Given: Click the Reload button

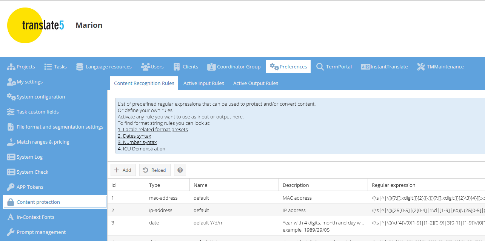Looking at the screenshot, I should pyautogui.click(x=155, y=170).
